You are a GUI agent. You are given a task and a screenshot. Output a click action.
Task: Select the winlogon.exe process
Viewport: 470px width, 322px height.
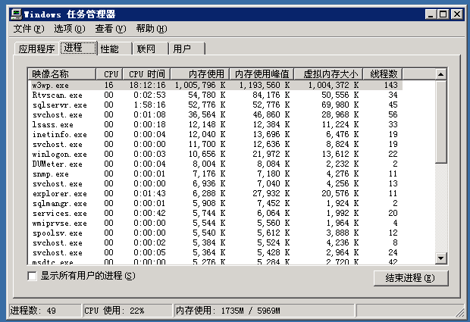coord(215,155)
